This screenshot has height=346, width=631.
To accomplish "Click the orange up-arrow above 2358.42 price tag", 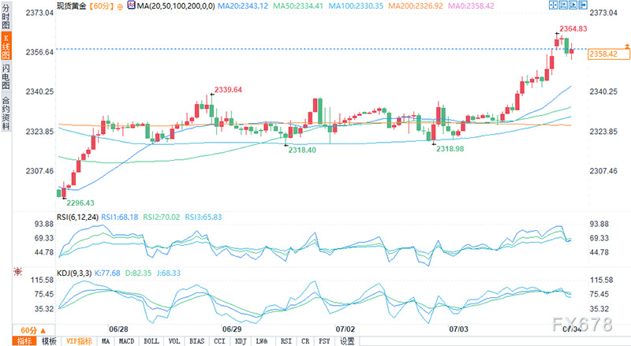I will pyautogui.click(x=626, y=46).
